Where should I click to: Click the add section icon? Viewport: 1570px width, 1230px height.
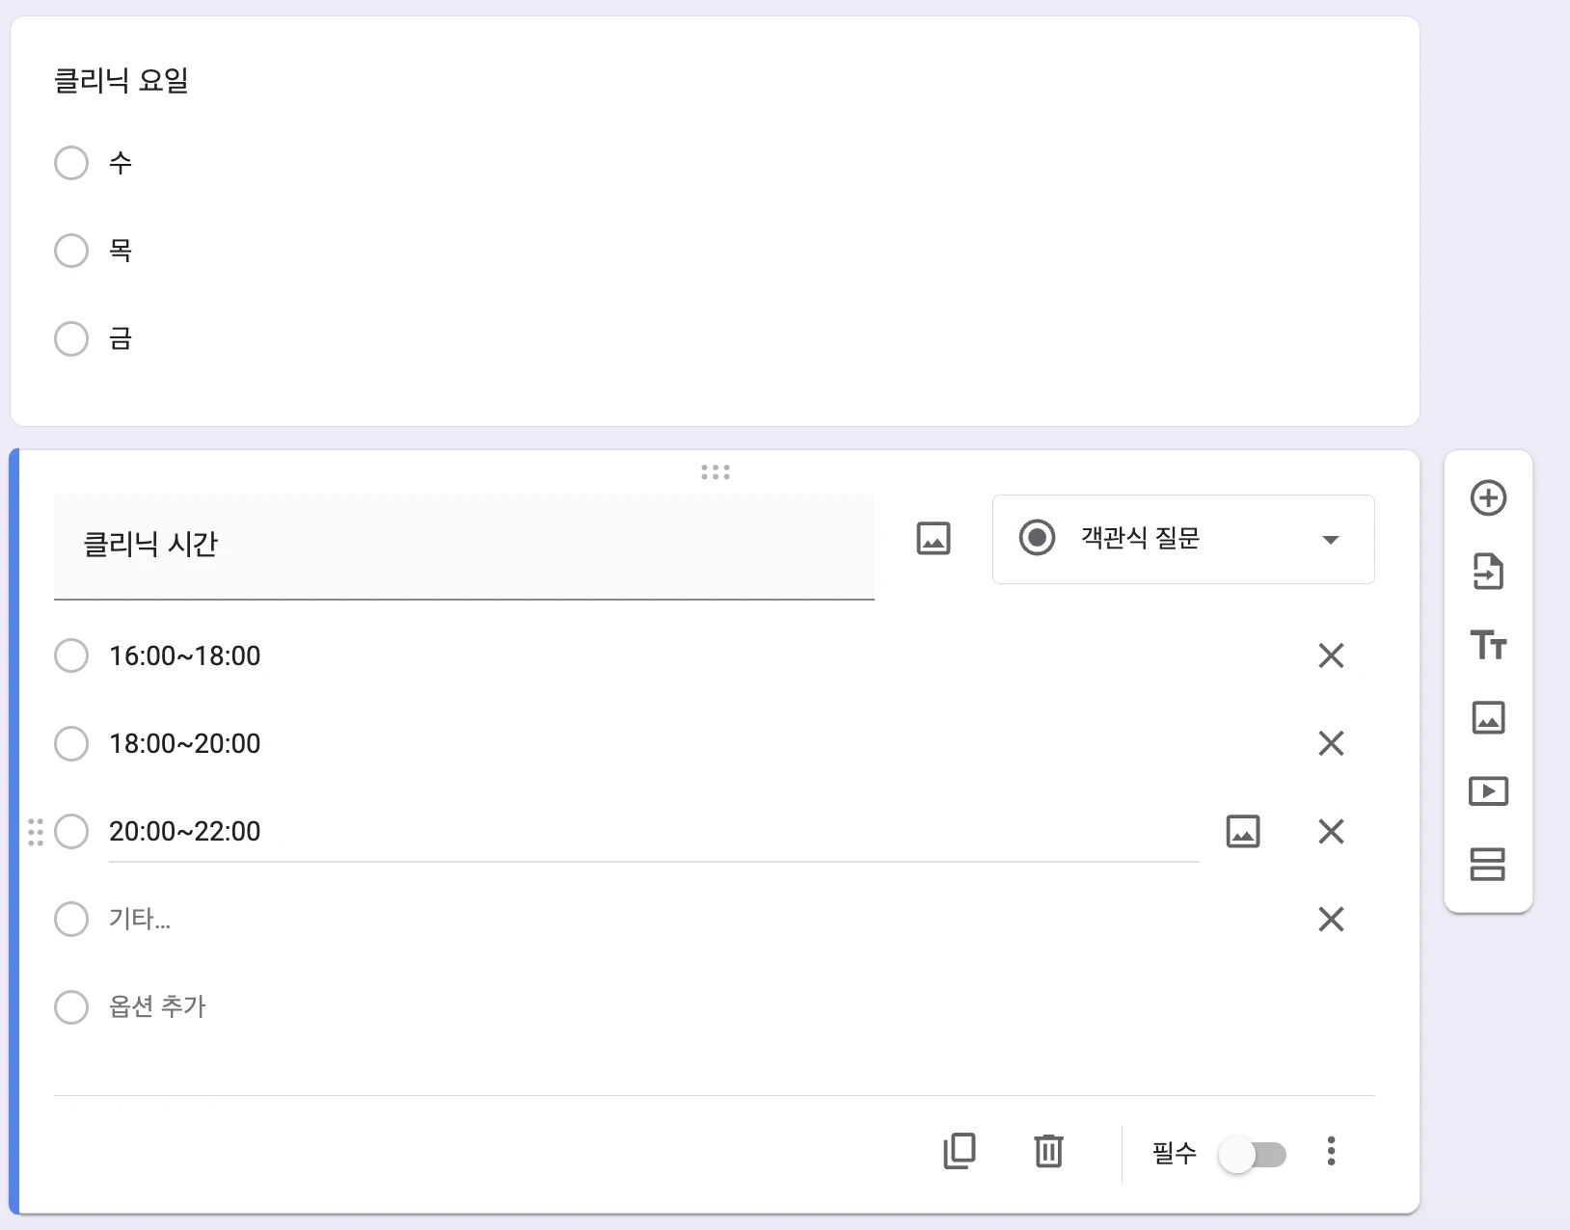[x=1488, y=865]
